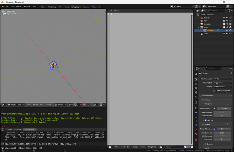Screen dimensions: 234x152
Task: Hide the Invisible collection in viewport
Action: point(227,24)
